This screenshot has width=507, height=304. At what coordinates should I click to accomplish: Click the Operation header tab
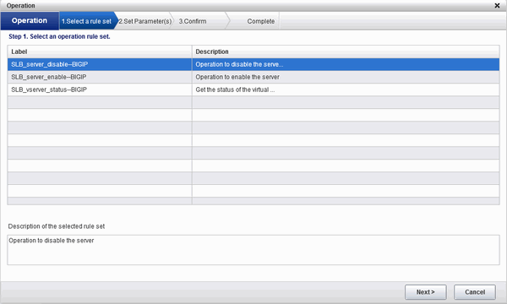click(30, 20)
